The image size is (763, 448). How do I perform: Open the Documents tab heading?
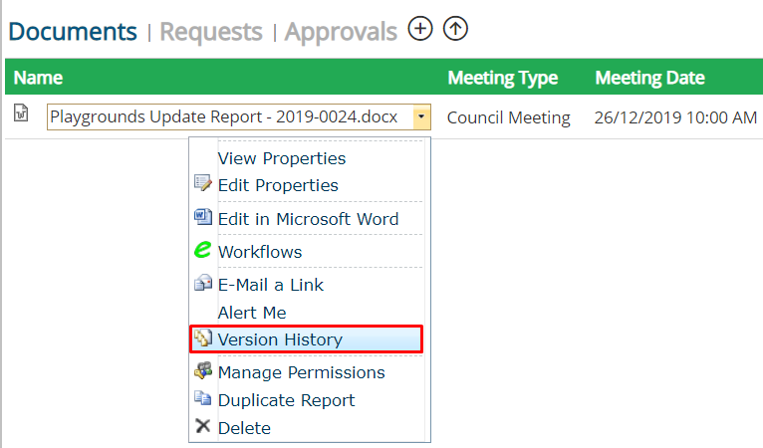73,32
